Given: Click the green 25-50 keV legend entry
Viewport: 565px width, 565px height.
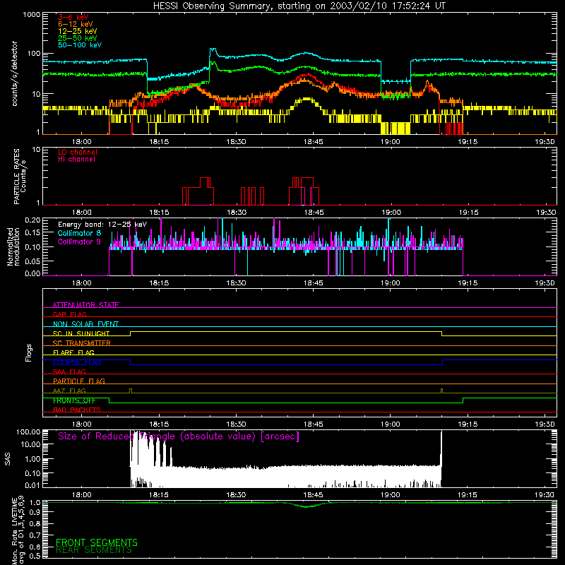Looking at the screenshot, I should [78, 38].
